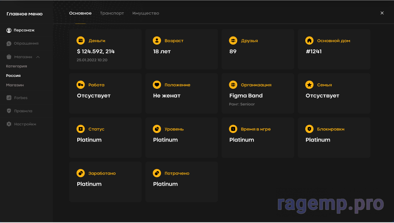The height and width of the screenshot is (223, 394).
Task: Switch to the Имущество tab
Action: pyautogui.click(x=146, y=13)
